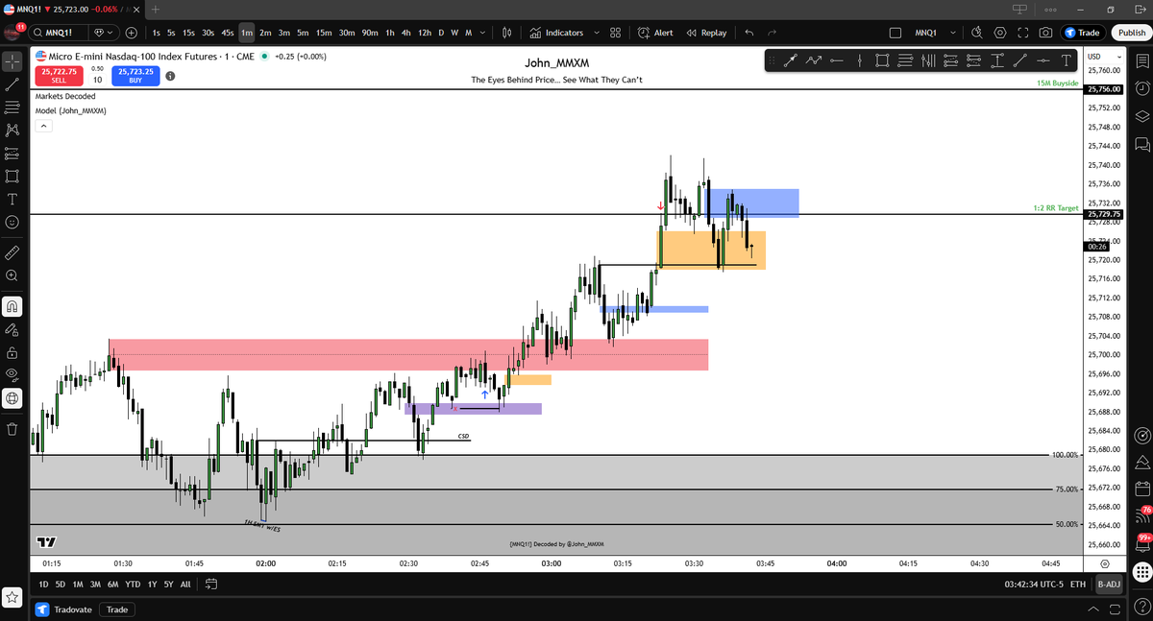Click the ETH session selector
The width and height of the screenshot is (1153, 621).
(1078, 584)
